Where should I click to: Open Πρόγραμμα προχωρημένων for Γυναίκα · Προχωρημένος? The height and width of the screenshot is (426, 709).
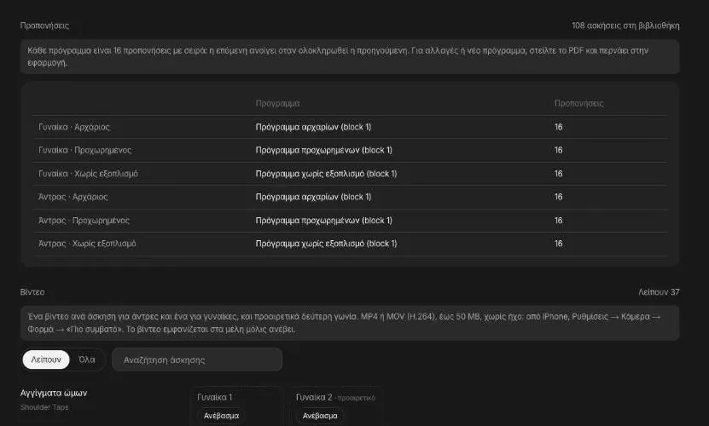click(323, 150)
